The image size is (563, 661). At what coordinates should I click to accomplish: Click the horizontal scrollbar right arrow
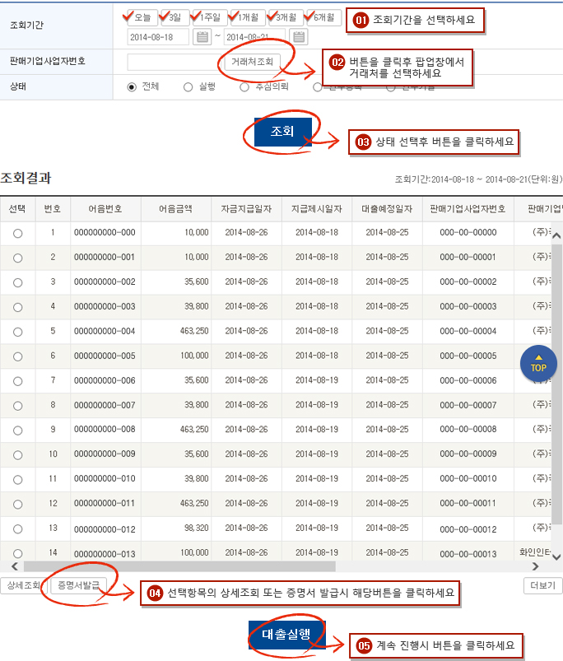pos(535,566)
